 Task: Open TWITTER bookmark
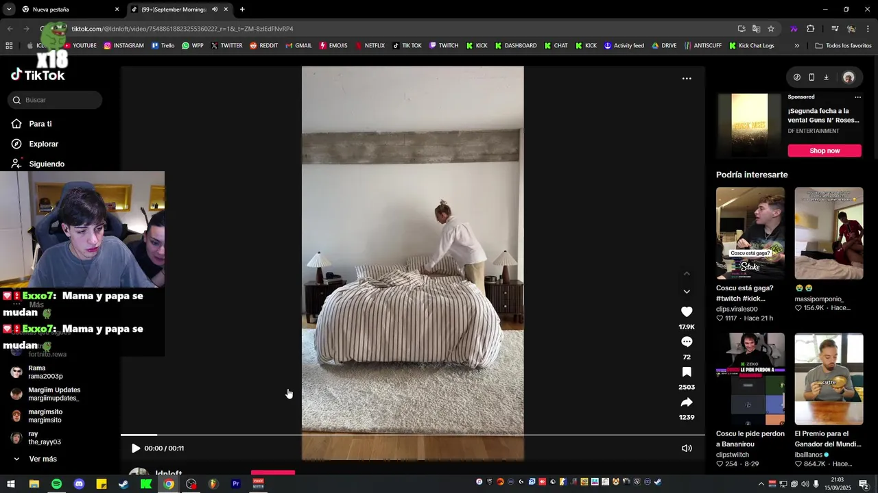226,46
